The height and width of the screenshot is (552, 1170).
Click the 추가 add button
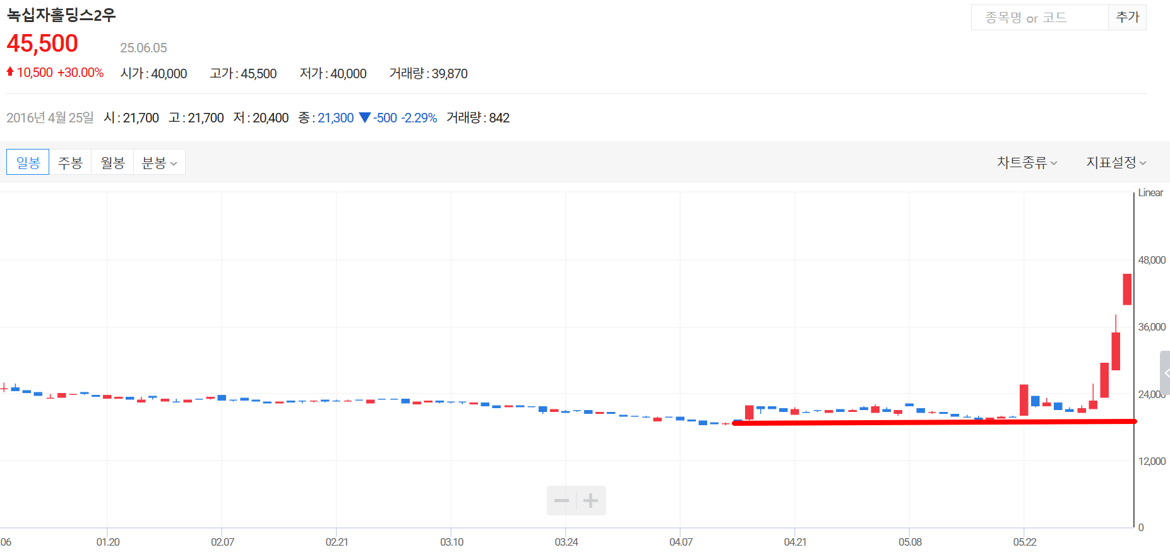[1127, 17]
